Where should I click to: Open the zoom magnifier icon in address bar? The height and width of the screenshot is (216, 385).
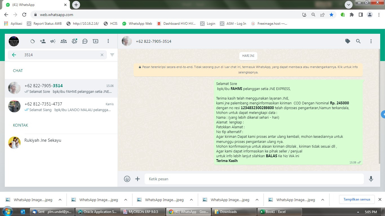coord(313,15)
